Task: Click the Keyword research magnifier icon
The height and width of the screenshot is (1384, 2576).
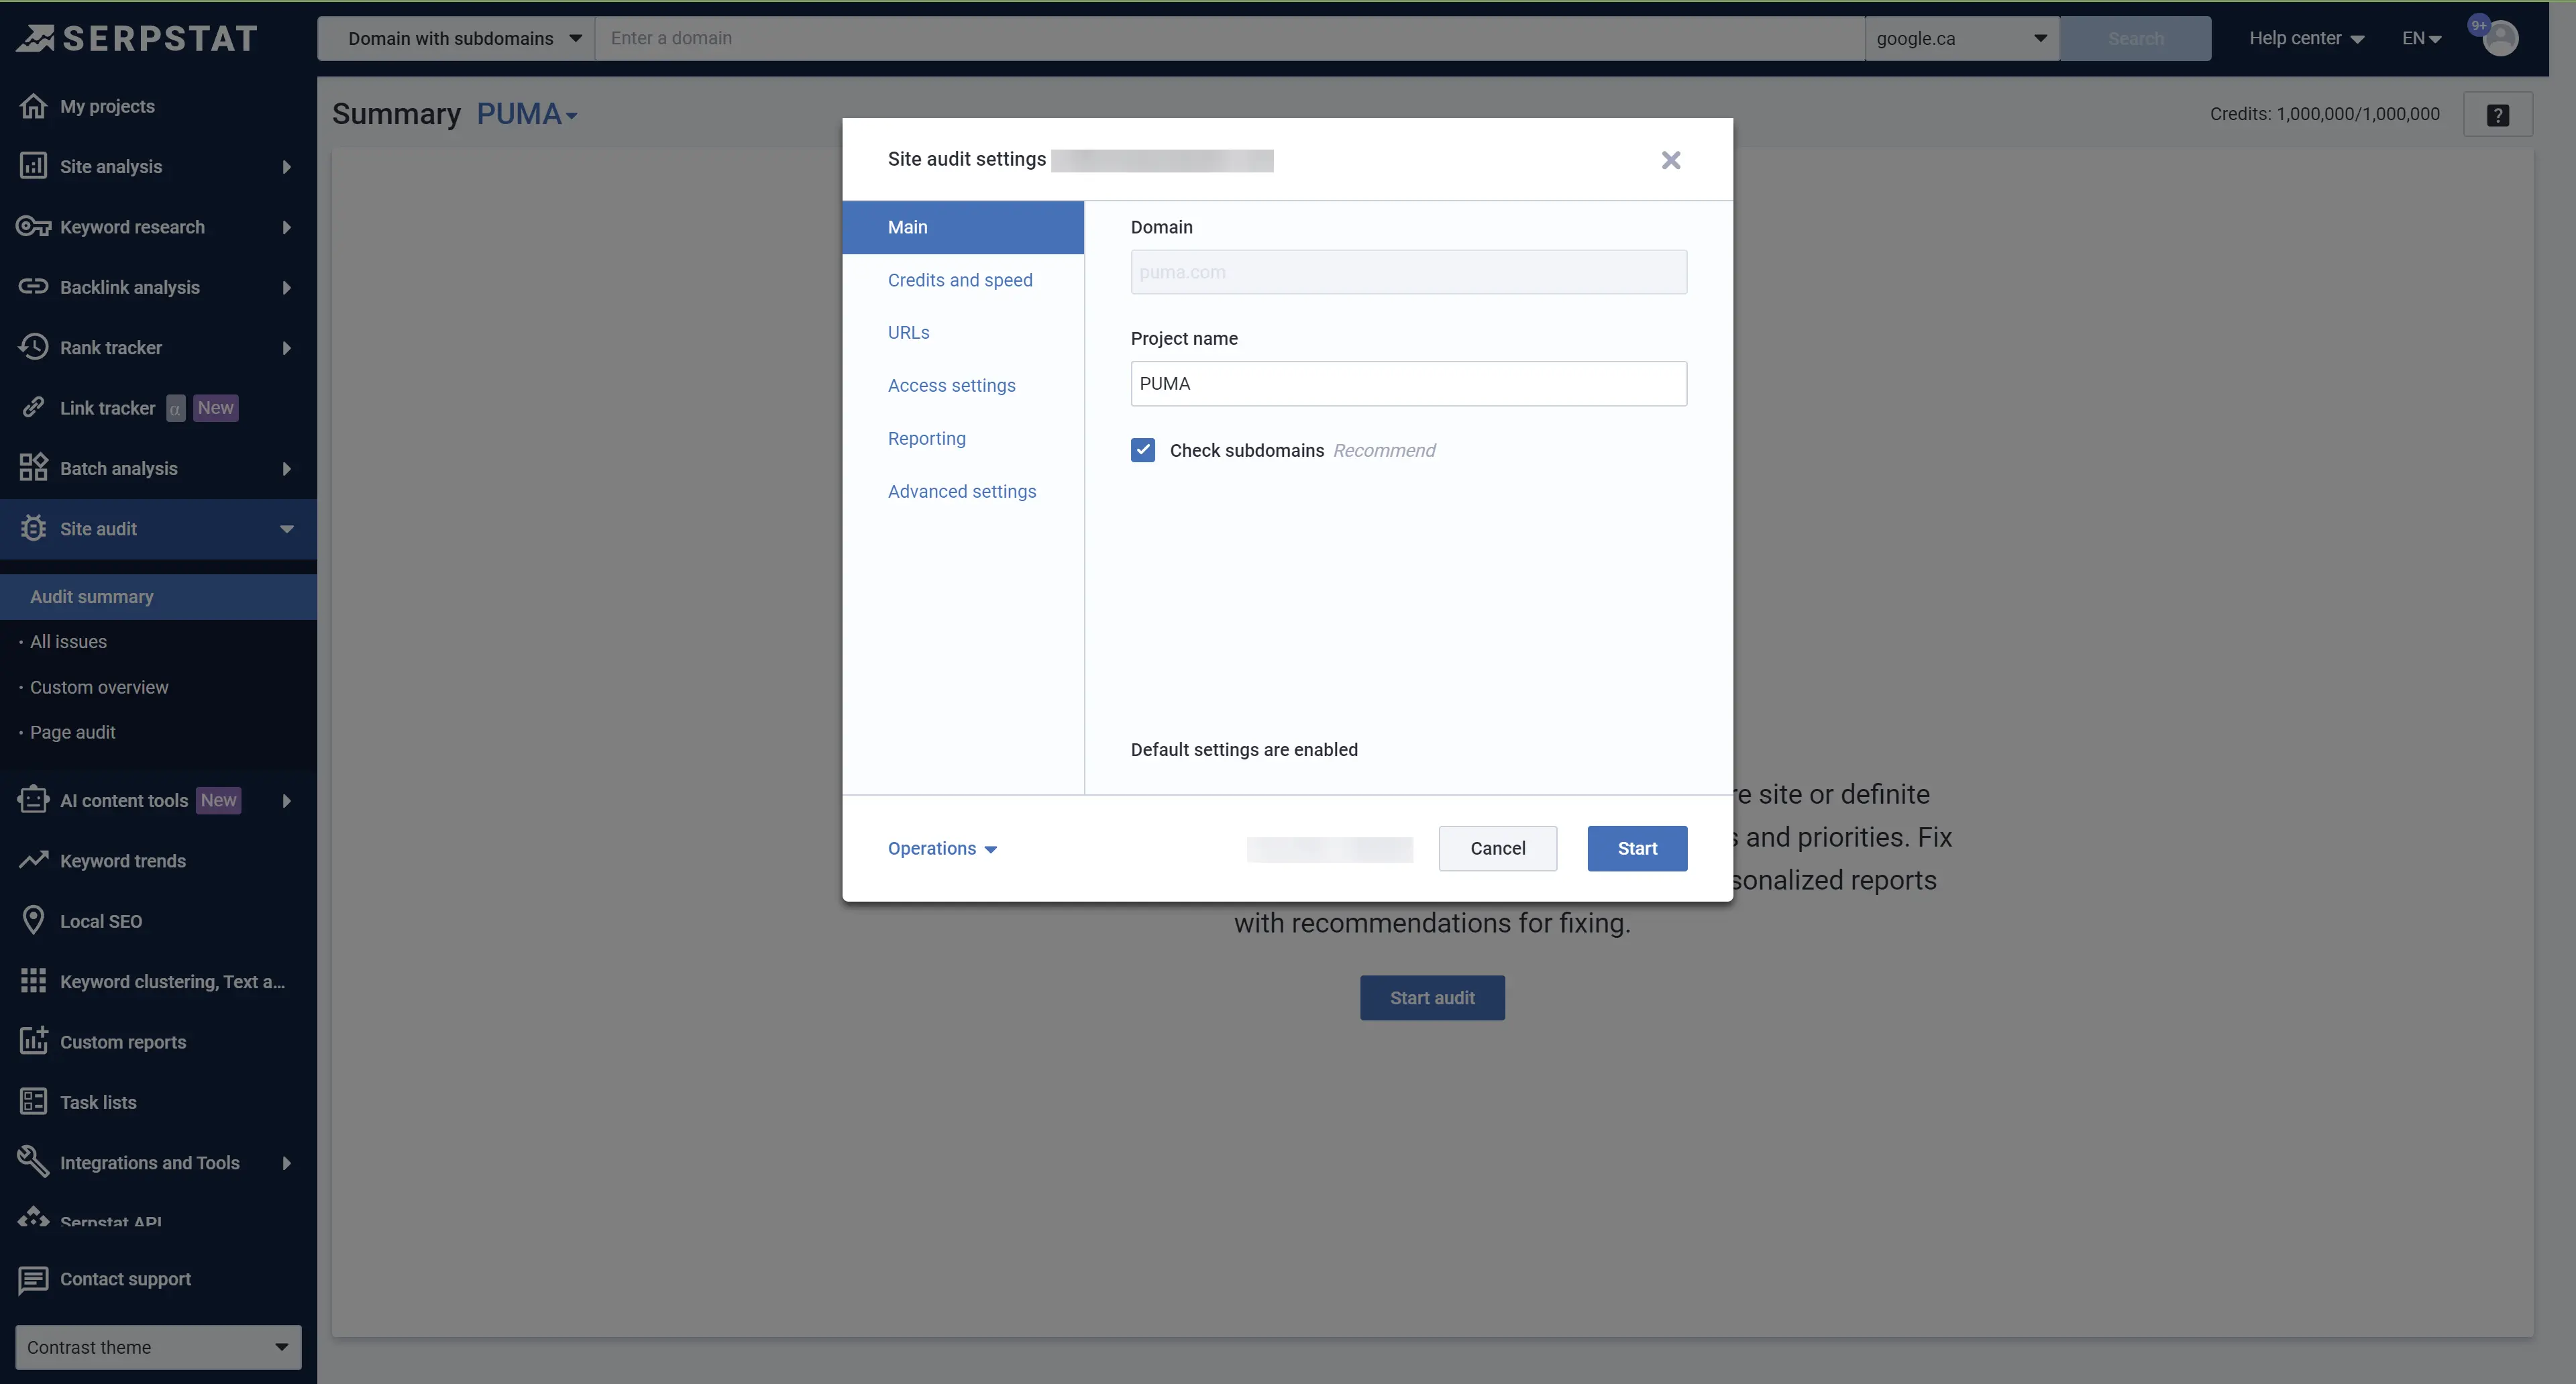Action: (x=34, y=227)
